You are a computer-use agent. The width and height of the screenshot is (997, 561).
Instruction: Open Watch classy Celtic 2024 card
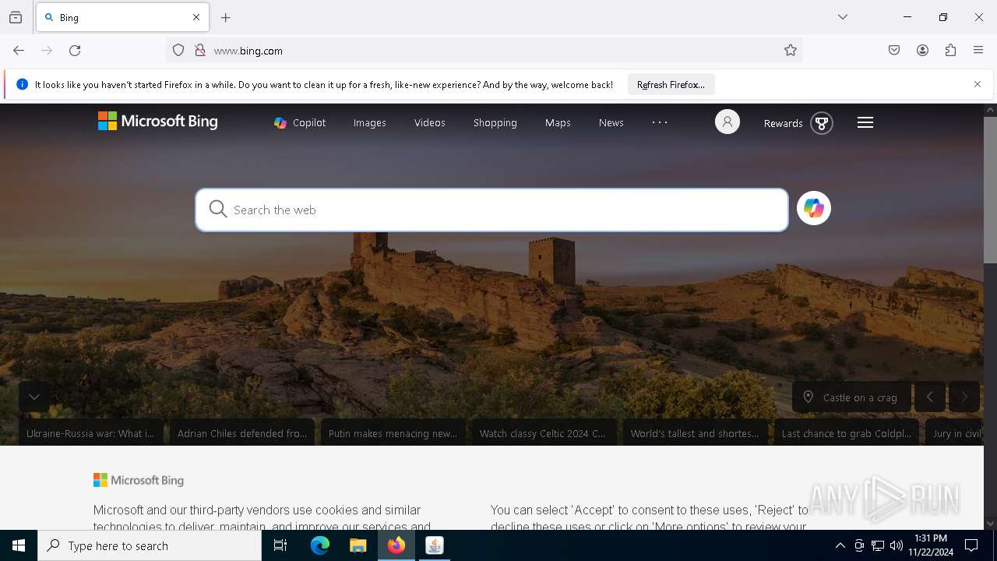point(544,433)
